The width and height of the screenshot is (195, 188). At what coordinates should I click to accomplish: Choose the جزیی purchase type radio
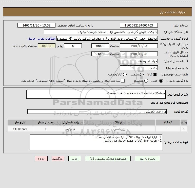(x=161, y=81)
